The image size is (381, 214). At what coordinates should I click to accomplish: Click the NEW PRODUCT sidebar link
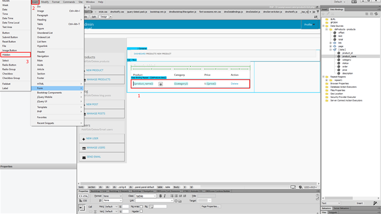(x=95, y=70)
